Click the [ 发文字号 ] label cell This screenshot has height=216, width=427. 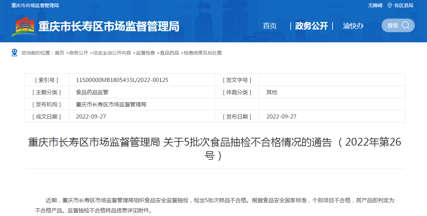[237, 80]
